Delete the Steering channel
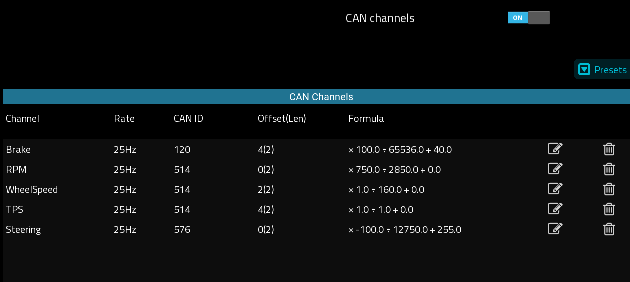The image size is (630, 282). [609, 229]
